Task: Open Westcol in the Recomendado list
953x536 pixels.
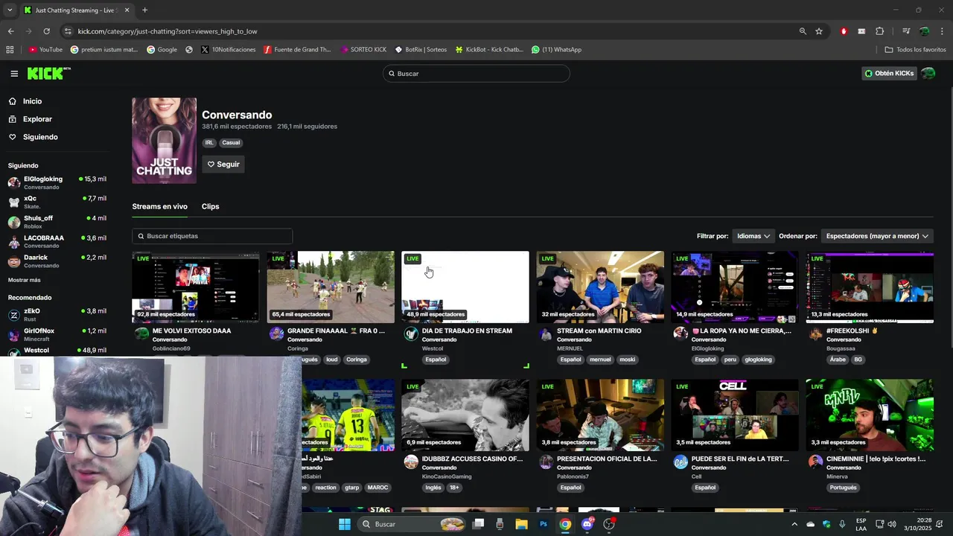Action: [57, 350]
